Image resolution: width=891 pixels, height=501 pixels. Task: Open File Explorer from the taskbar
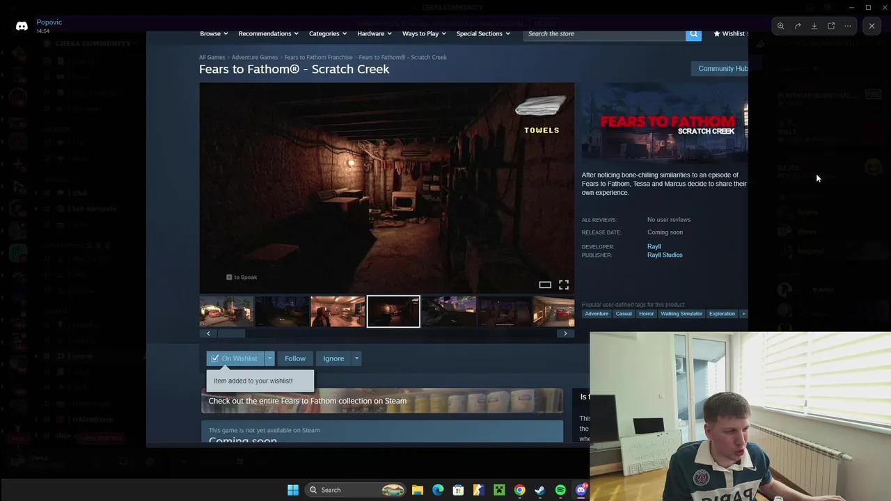point(418,490)
